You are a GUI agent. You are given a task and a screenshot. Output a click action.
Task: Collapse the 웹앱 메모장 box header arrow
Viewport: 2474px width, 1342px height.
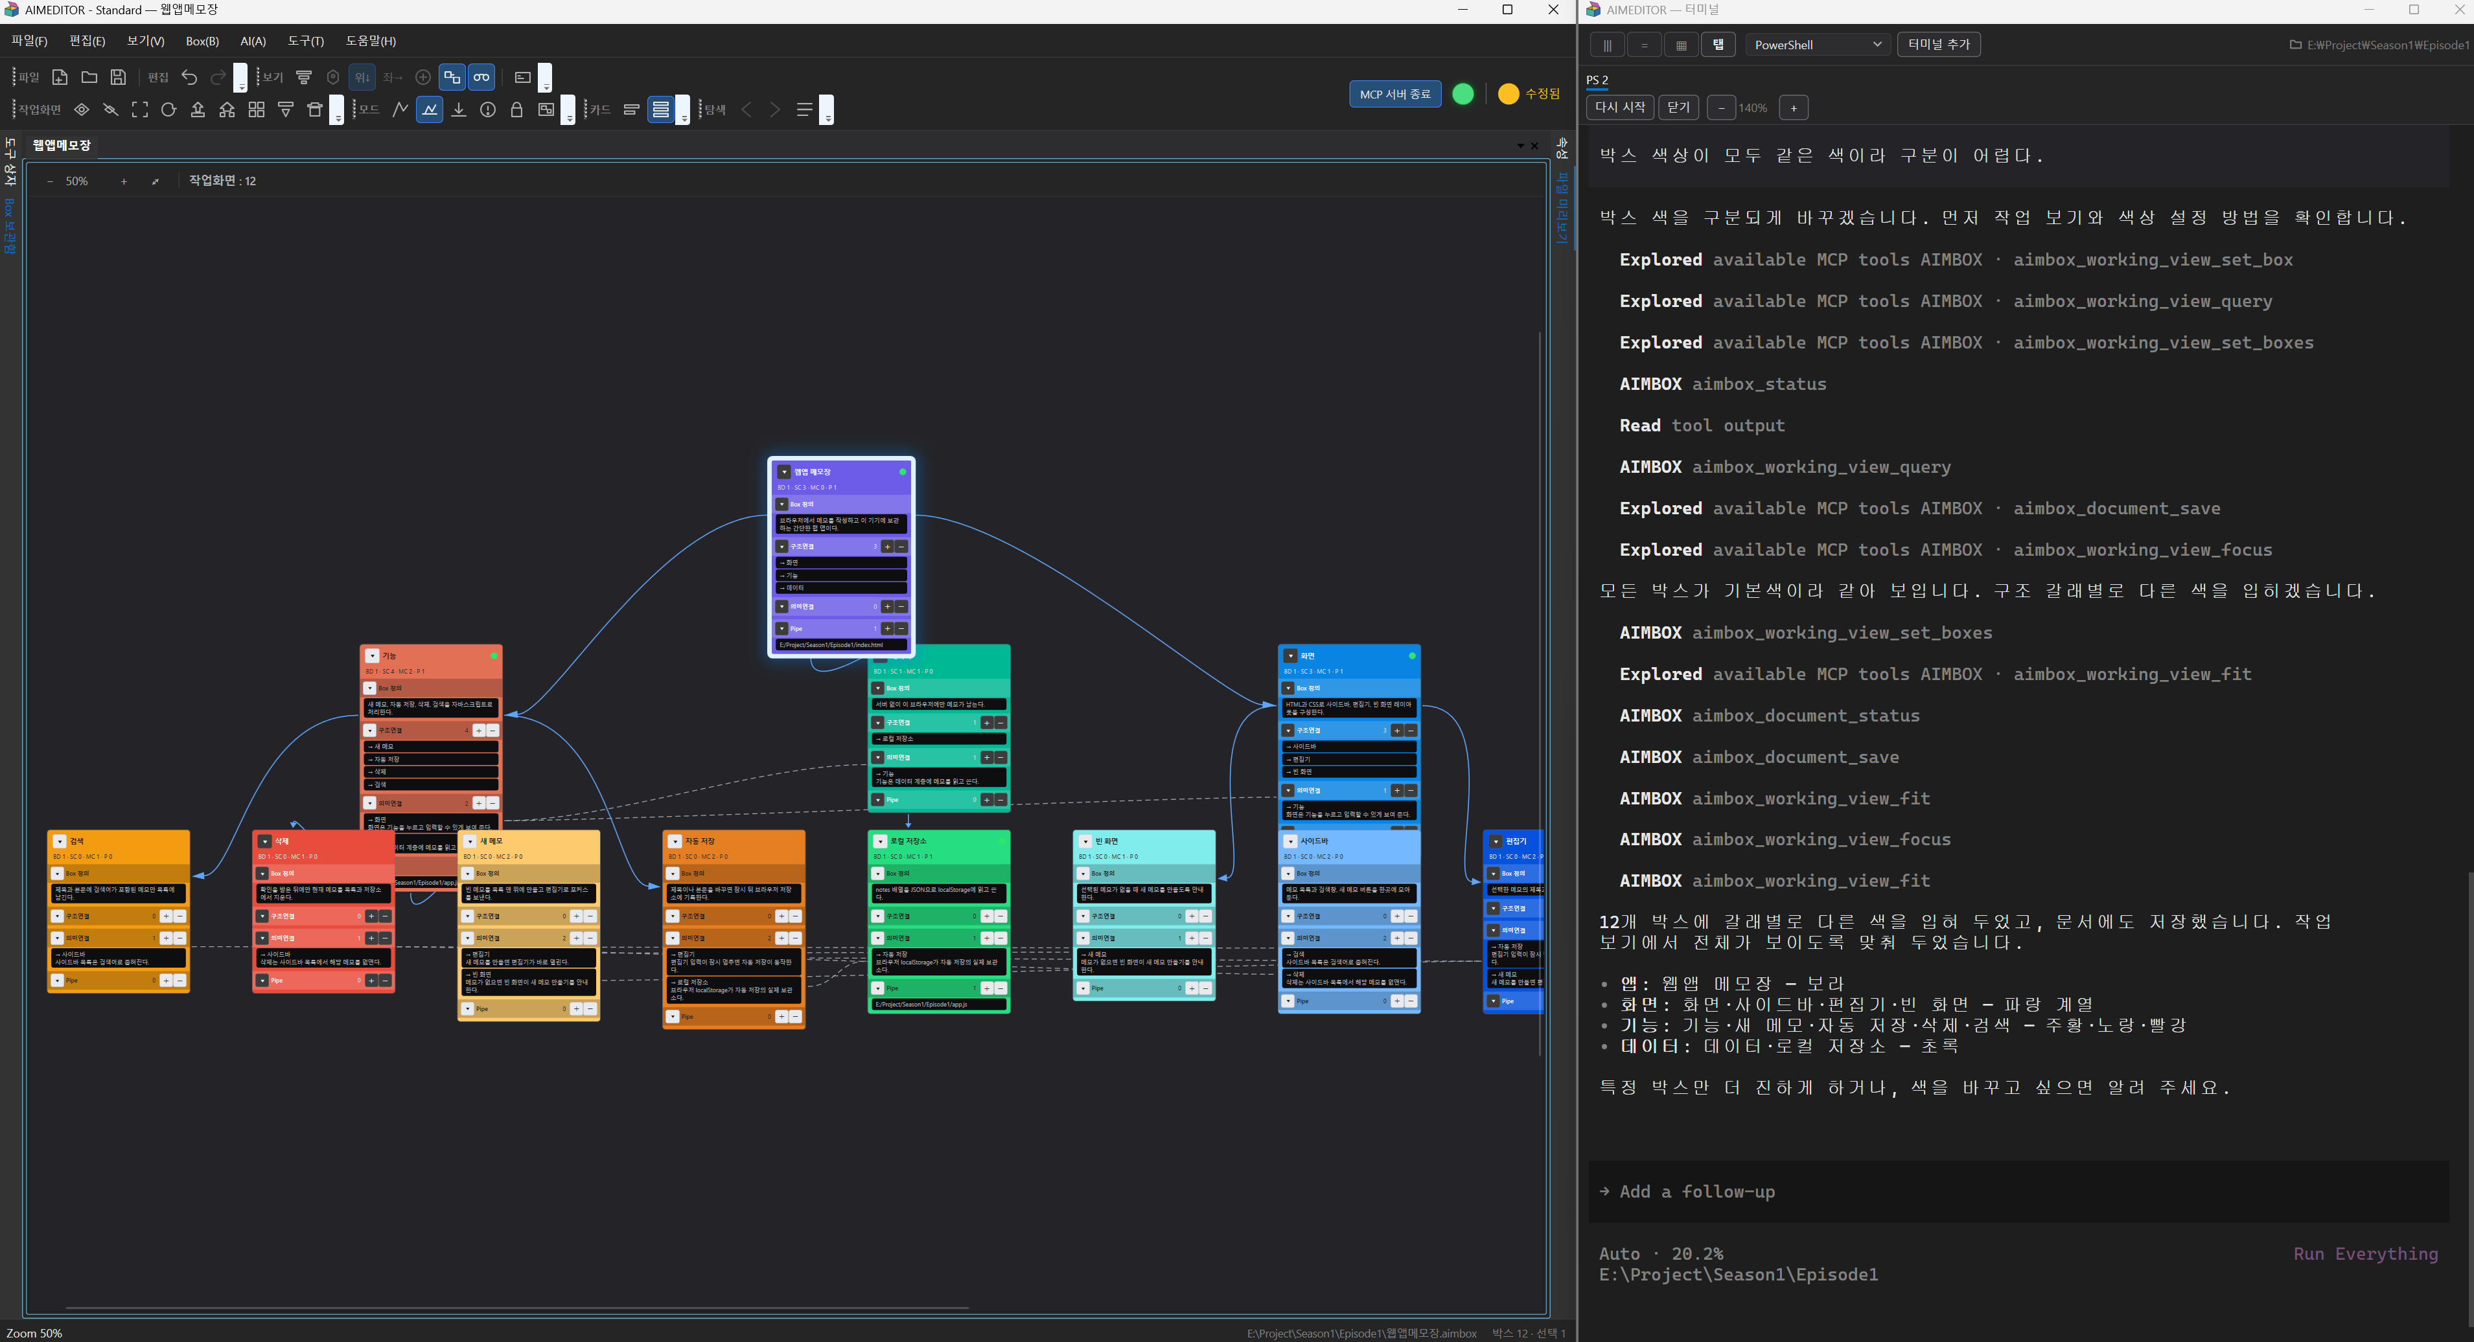[785, 472]
